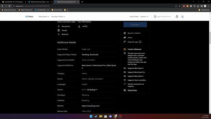Image resolution: width=211 pixels, height=119 pixels.
Task: Click the Refund Policy info icon
Action: [x=125, y=90]
